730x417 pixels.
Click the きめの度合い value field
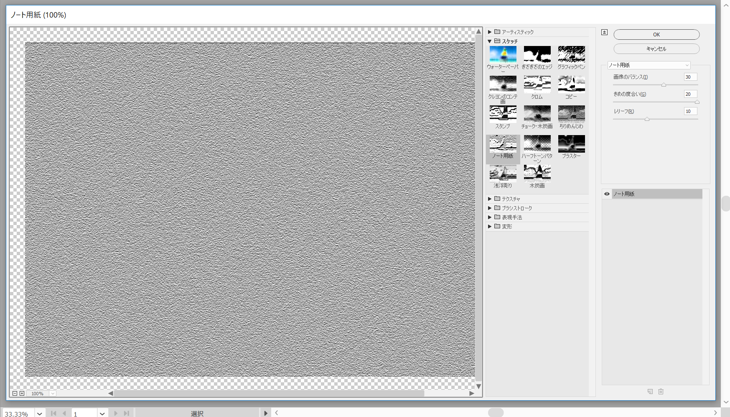pyautogui.click(x=690, y=94)
